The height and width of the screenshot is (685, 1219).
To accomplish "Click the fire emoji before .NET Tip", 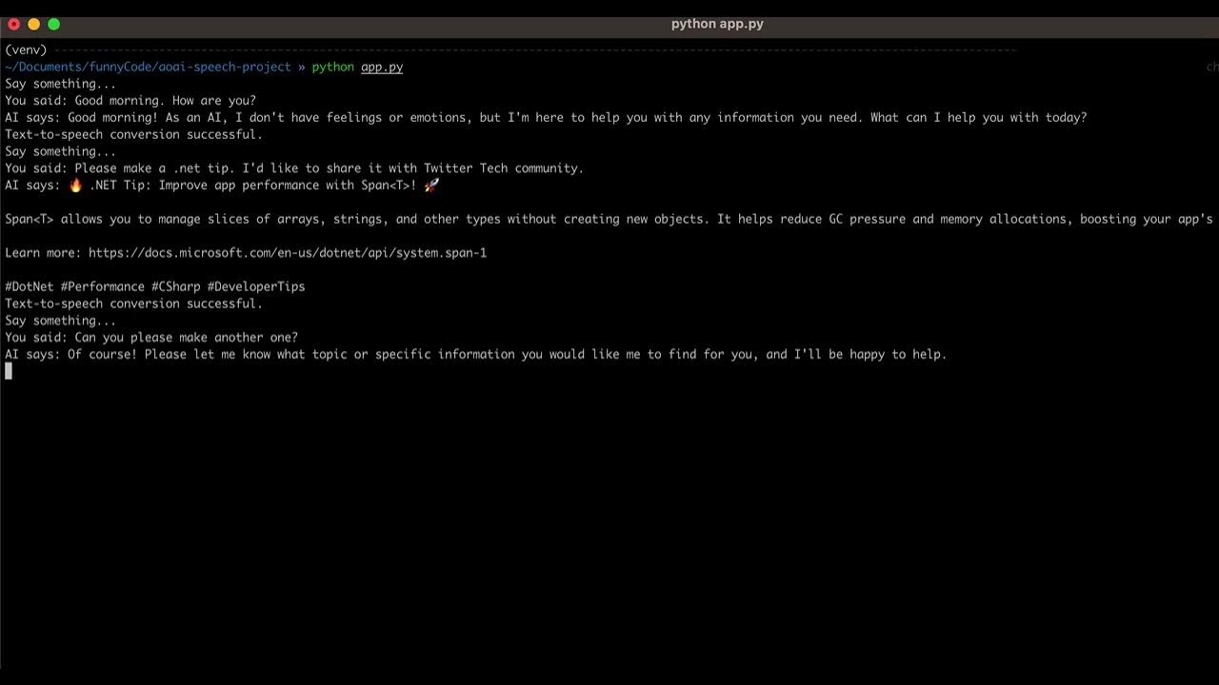I will click(x=76, y=186).
